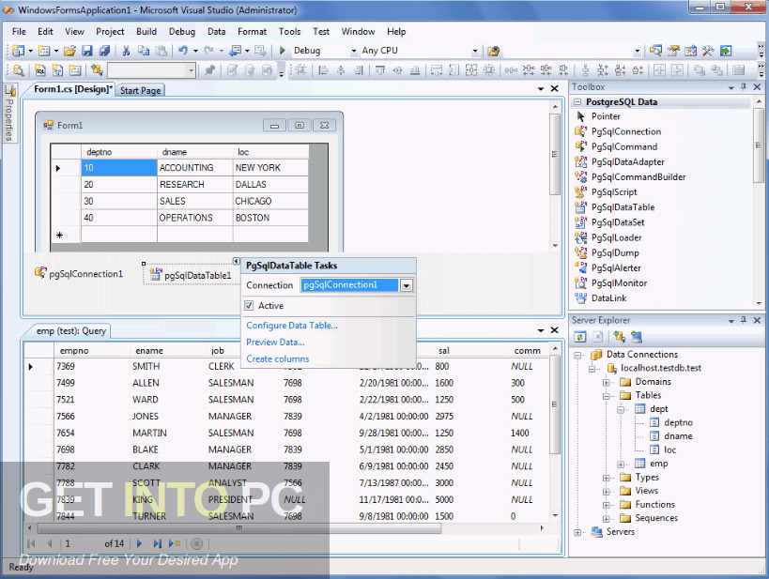
Task: Expand the emp table node
Action: point(621,464)
